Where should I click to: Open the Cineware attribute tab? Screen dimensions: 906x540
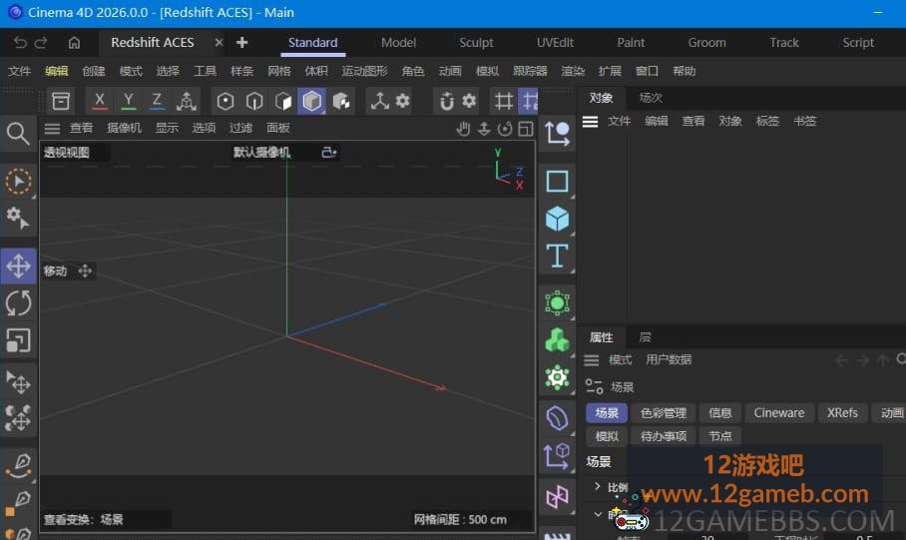point(779,413)
